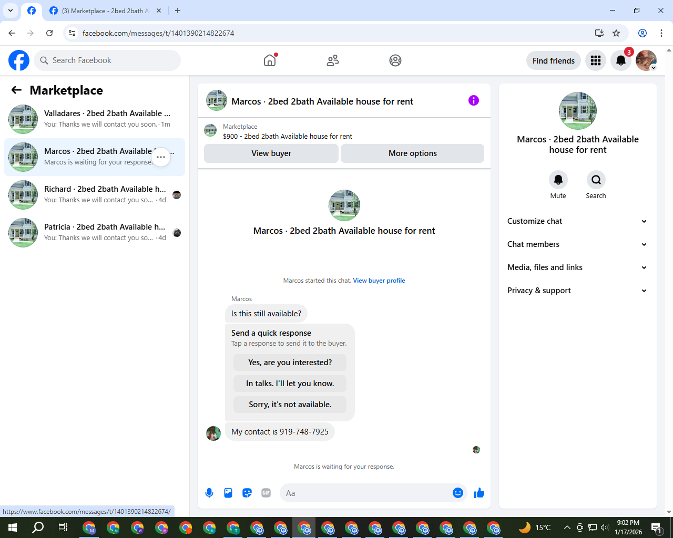673x538 pixels.
Task: Select the 'My contact is 919-748-7925' message
Action: [280, 432]
